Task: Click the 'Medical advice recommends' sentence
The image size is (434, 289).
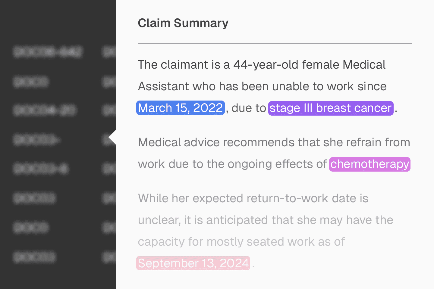Action: click(x=274, y=142)
